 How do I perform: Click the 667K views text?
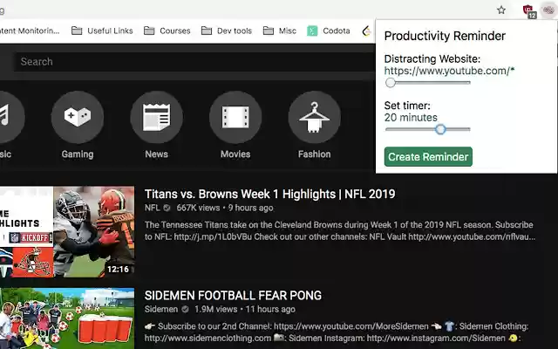pyautogui.click(x=198, y=208)
